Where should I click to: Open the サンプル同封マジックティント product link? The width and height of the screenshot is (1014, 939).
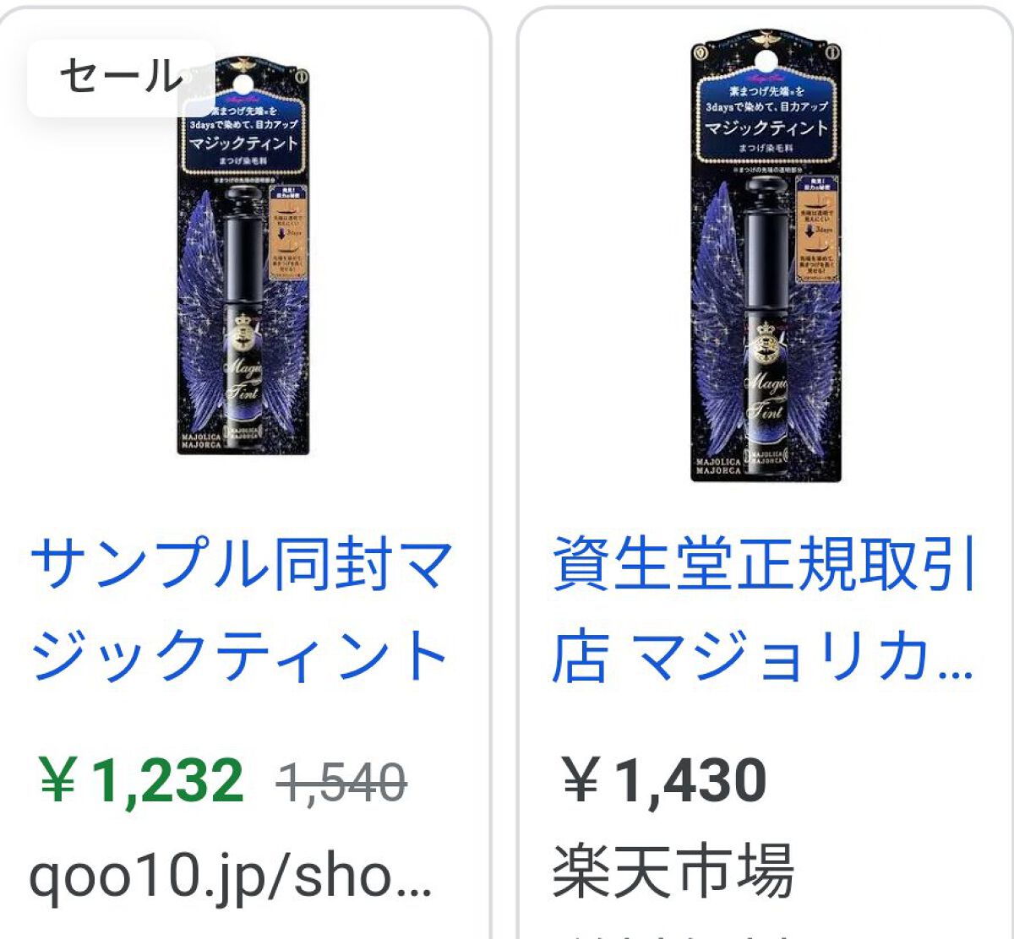click(242, 609)
